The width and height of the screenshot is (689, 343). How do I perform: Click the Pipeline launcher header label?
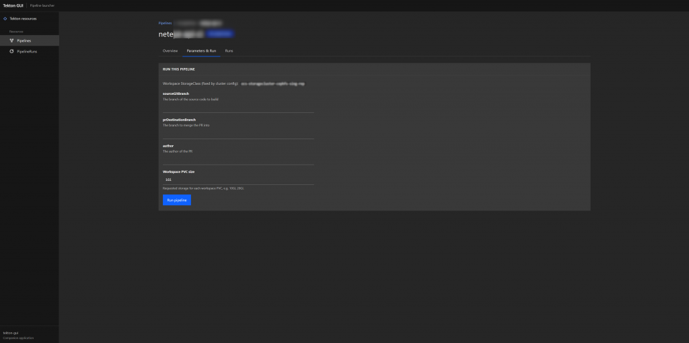[x=42, y=5]
